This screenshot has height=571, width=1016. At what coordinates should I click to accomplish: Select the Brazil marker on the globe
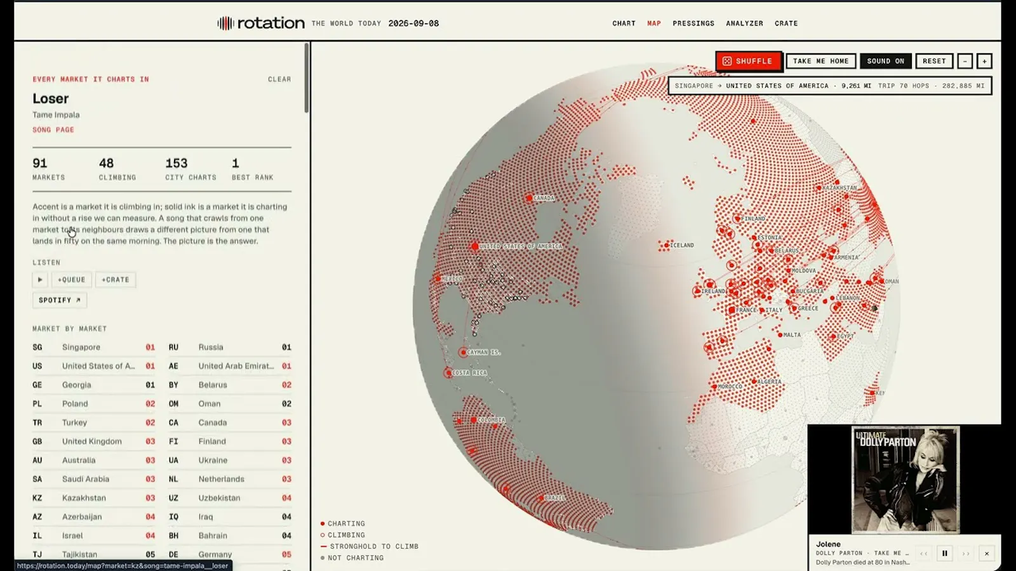(x=541, y=498)
